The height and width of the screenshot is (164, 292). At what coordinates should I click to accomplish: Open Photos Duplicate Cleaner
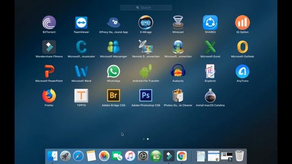click(x=178, y=96)
